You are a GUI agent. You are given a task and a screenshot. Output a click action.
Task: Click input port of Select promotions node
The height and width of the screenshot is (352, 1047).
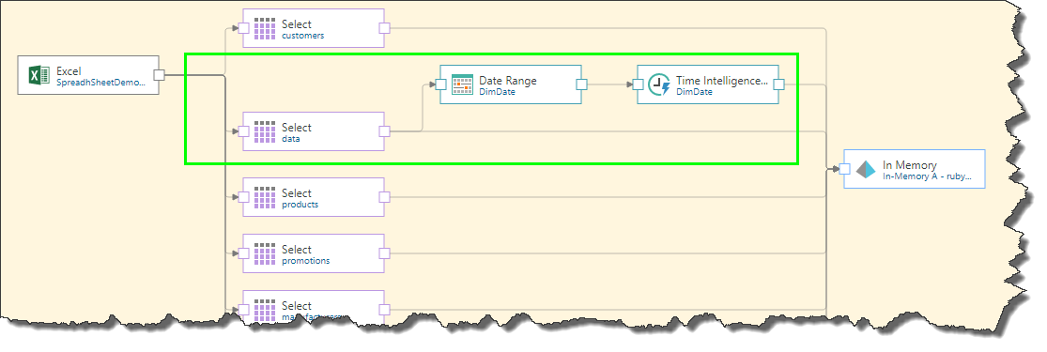tap(244, 253)
